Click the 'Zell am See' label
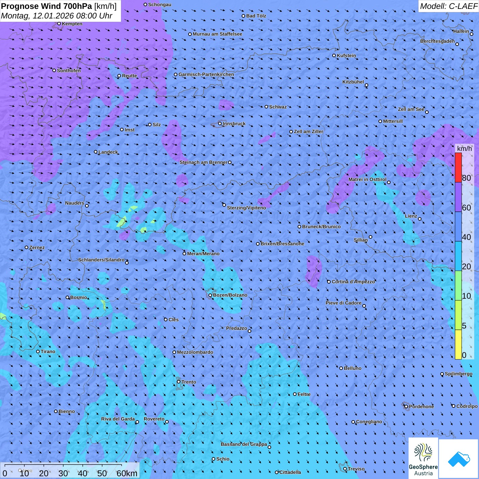The image size is (479, 479). click(x=411, y=109)
